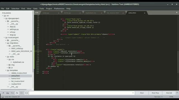
Task: Open delete_invoice.html in sidebar
Action: tap(19, 73)
